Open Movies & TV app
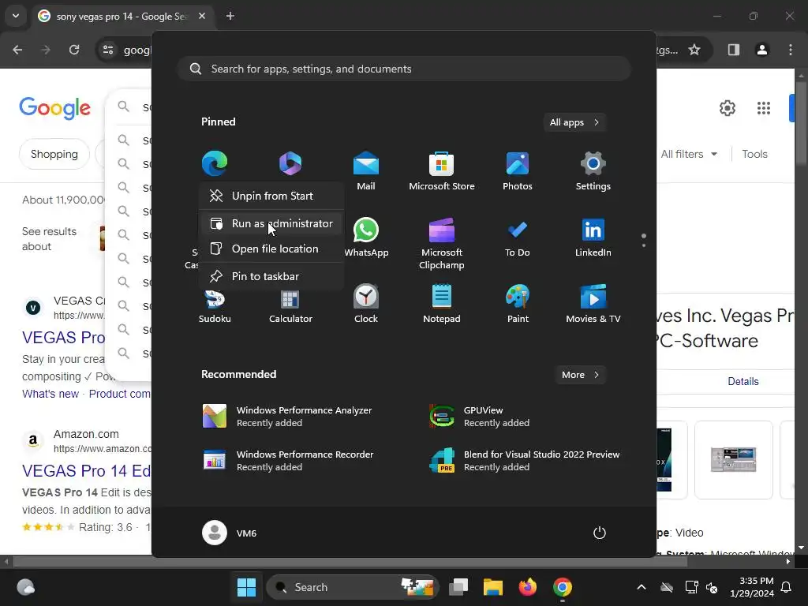The image size is (808, 606). (x=593, y=304)
